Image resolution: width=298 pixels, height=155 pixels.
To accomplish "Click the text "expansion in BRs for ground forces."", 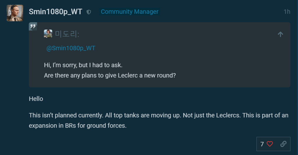I will pos(78,126).
